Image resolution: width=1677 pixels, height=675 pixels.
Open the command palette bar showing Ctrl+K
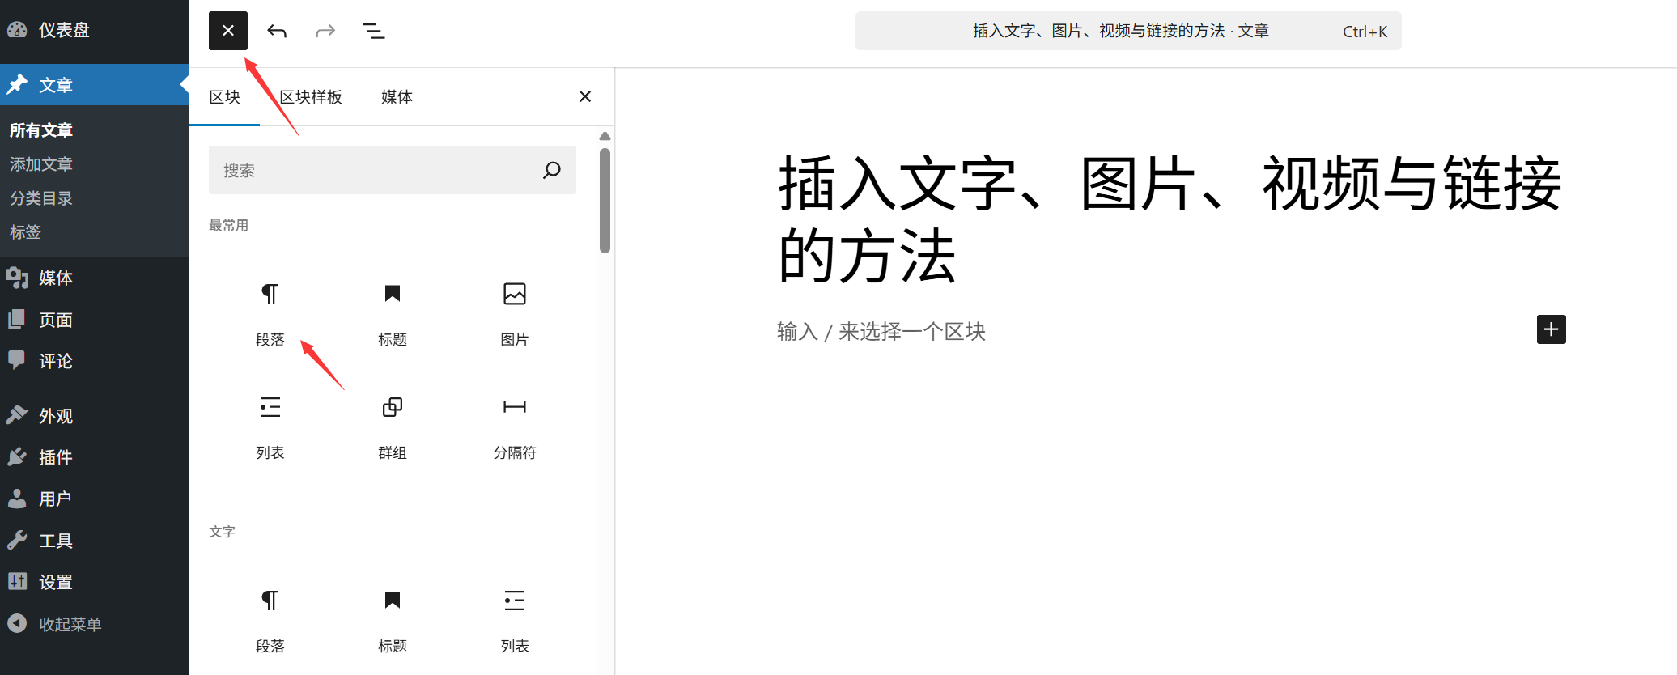[1128, 31]
